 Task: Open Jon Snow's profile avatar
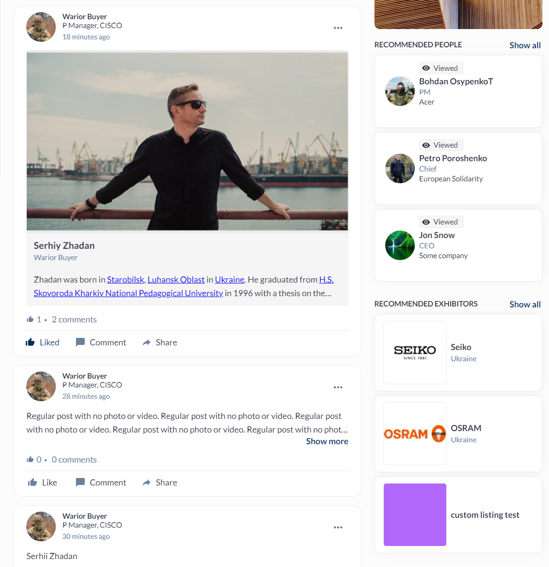coord(400,245)
